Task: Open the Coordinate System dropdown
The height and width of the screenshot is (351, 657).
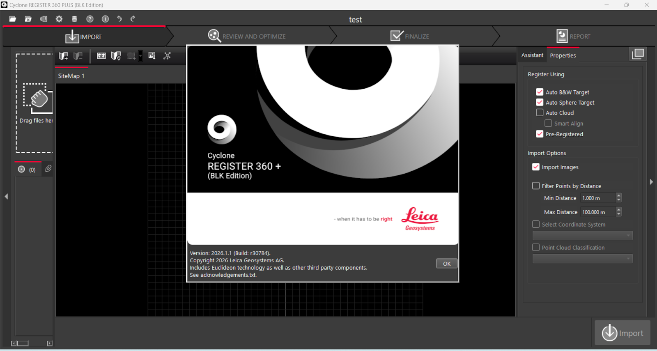Action: [582, 235]
